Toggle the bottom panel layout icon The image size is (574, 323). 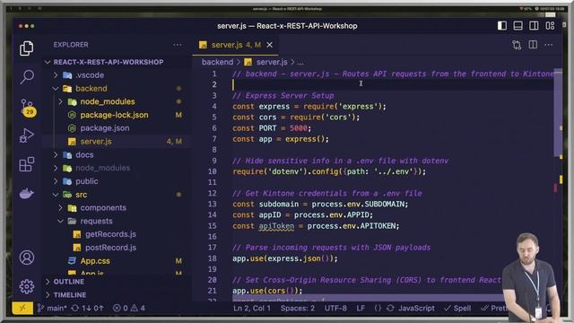pyautogui.click(x=518, y=26)
